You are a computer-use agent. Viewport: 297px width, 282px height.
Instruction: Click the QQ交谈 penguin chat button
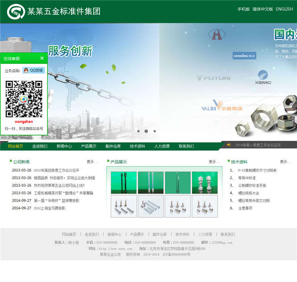33,70
